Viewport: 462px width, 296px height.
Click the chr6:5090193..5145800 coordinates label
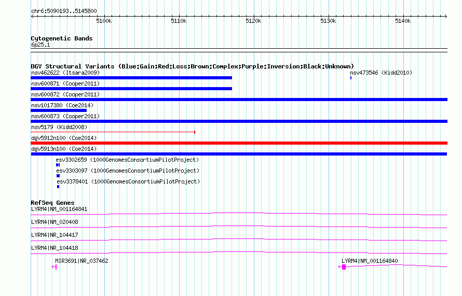pos(64,11)
